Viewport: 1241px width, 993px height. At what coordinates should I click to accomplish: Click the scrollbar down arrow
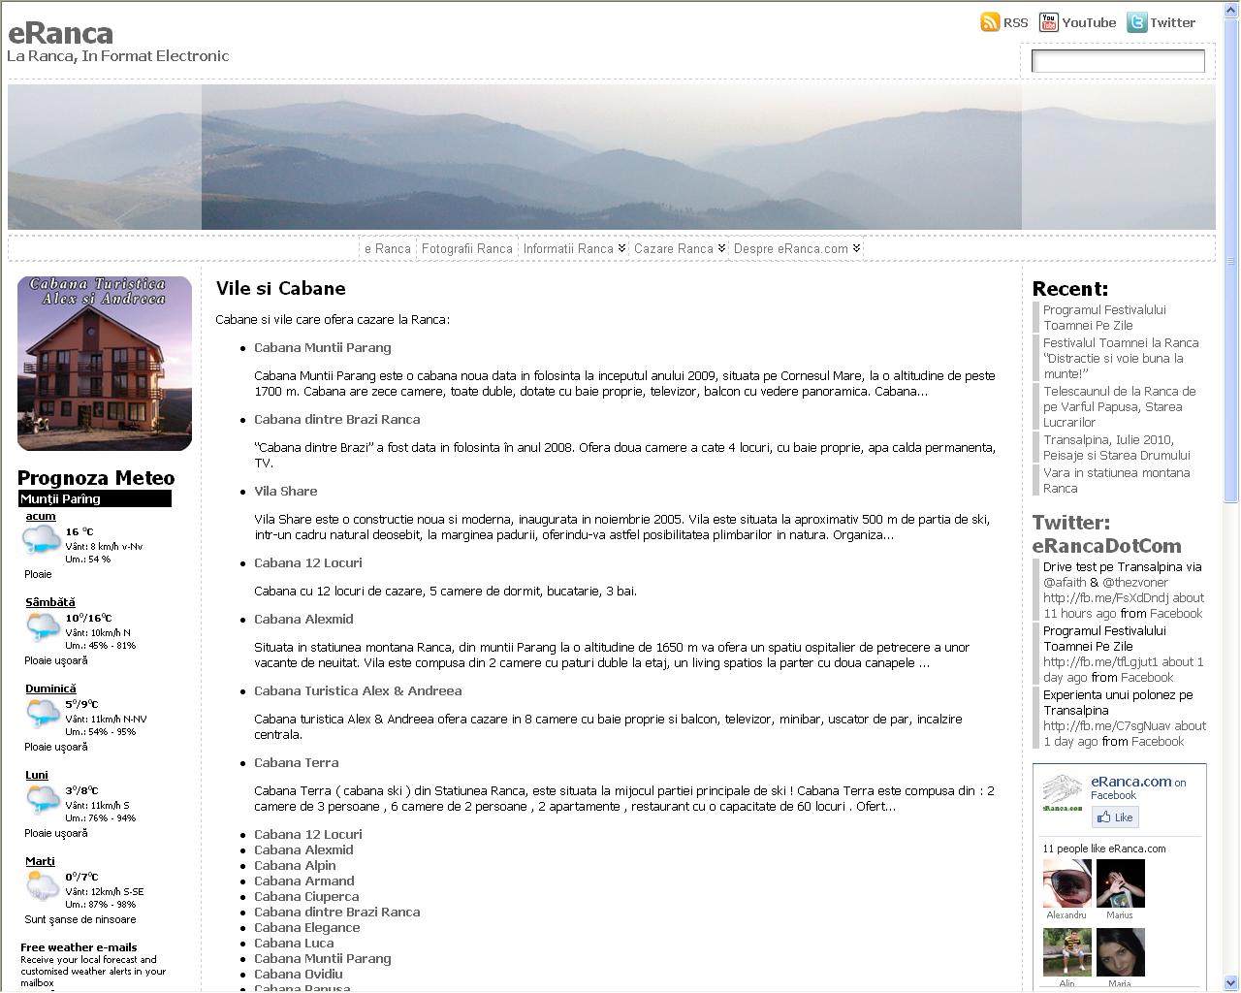pyautogui.click(x=1232, y=982)
